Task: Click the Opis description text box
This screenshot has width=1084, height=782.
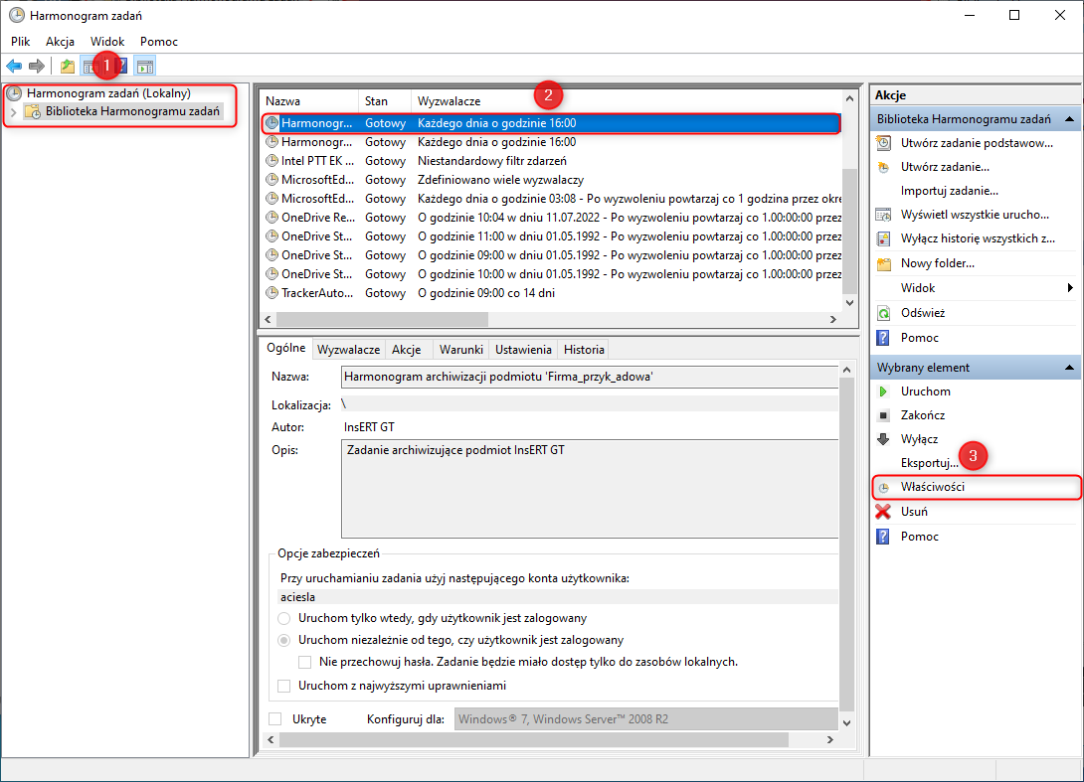Action: point(591,489)
